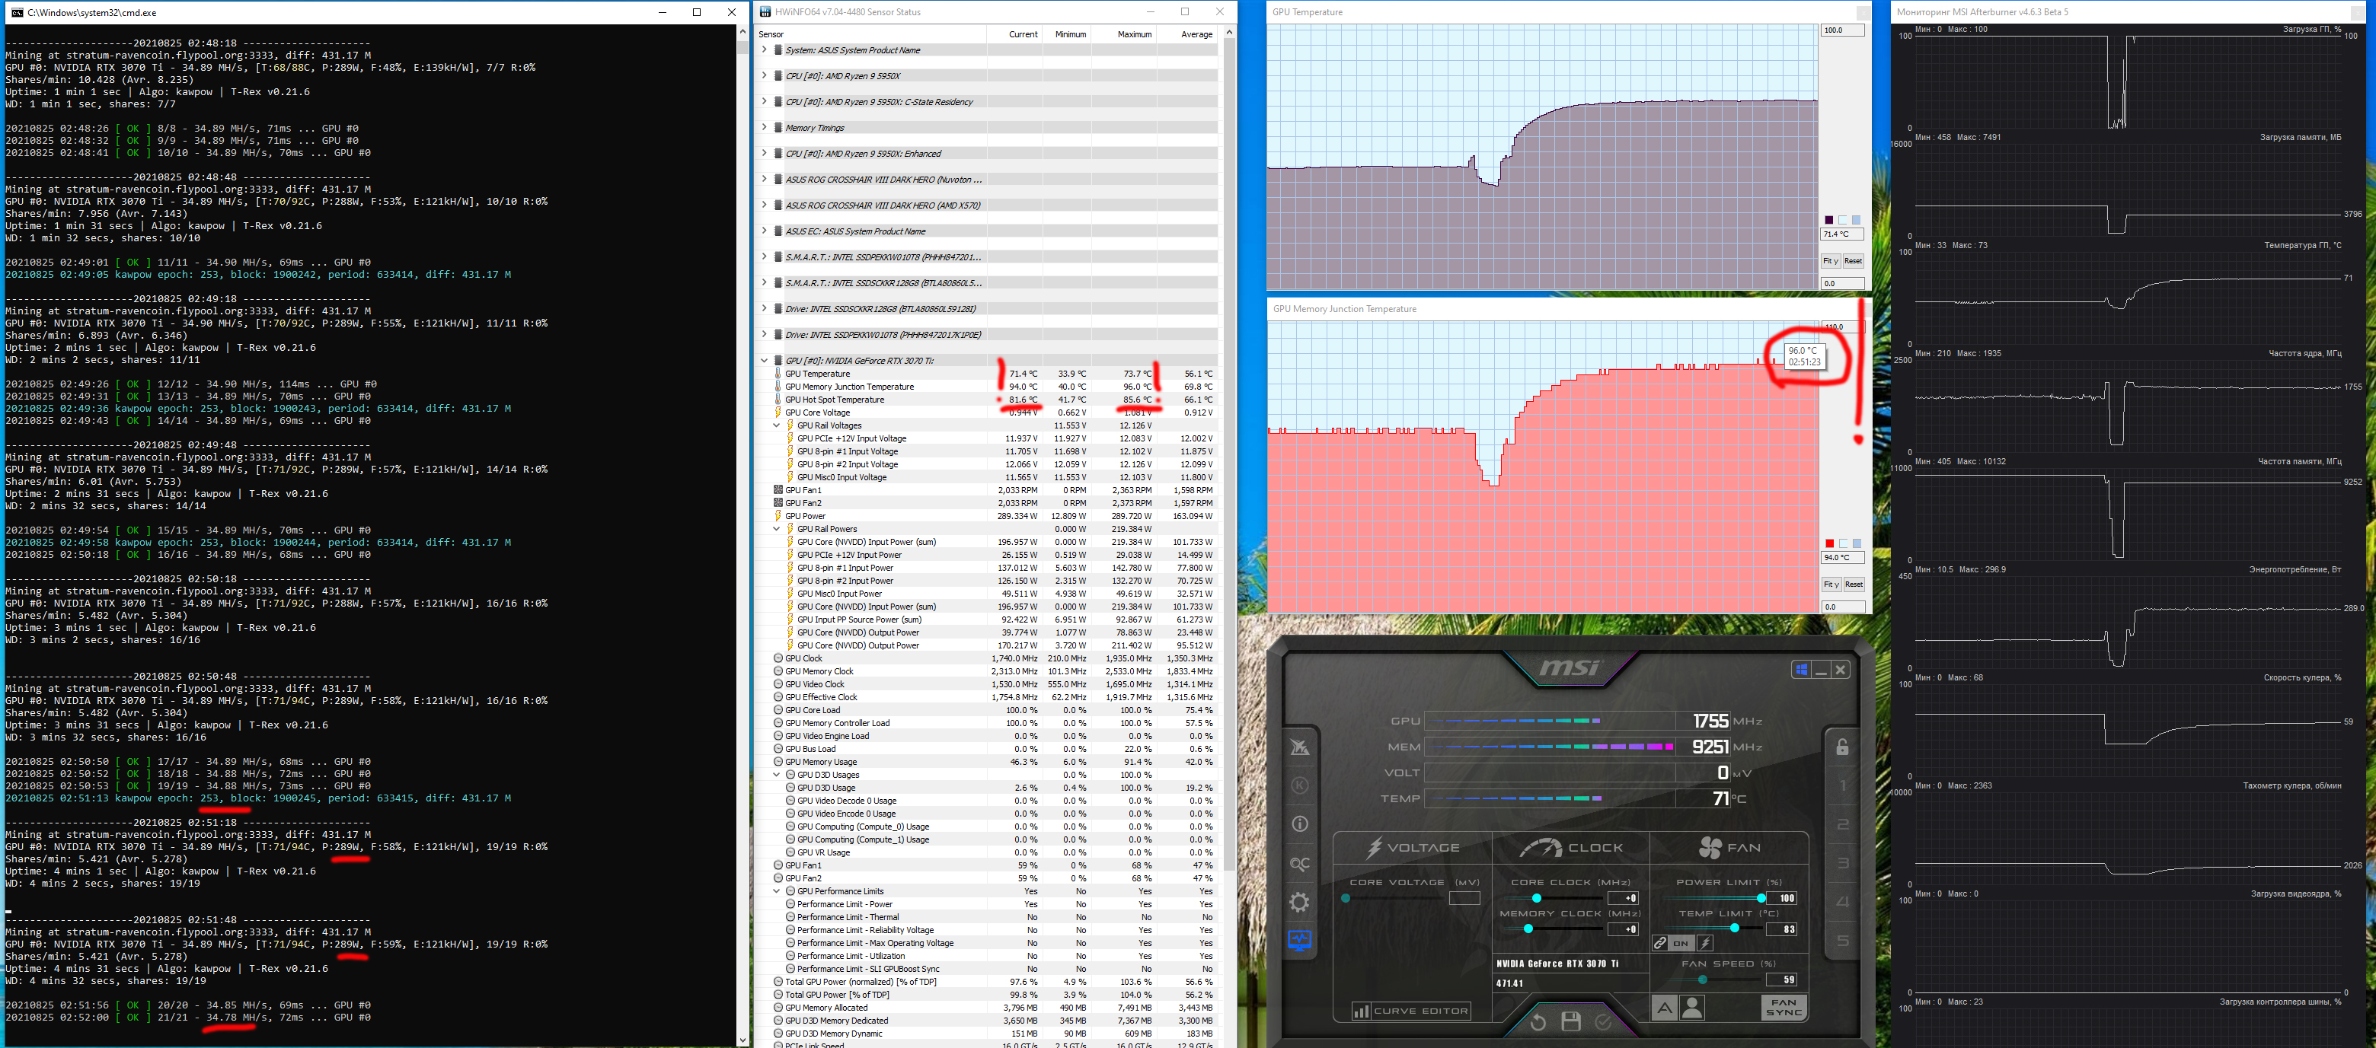The image size is (2376, 1048).
Task: Click the Core Clock offset input field
Action: (x=1622, y=898)
